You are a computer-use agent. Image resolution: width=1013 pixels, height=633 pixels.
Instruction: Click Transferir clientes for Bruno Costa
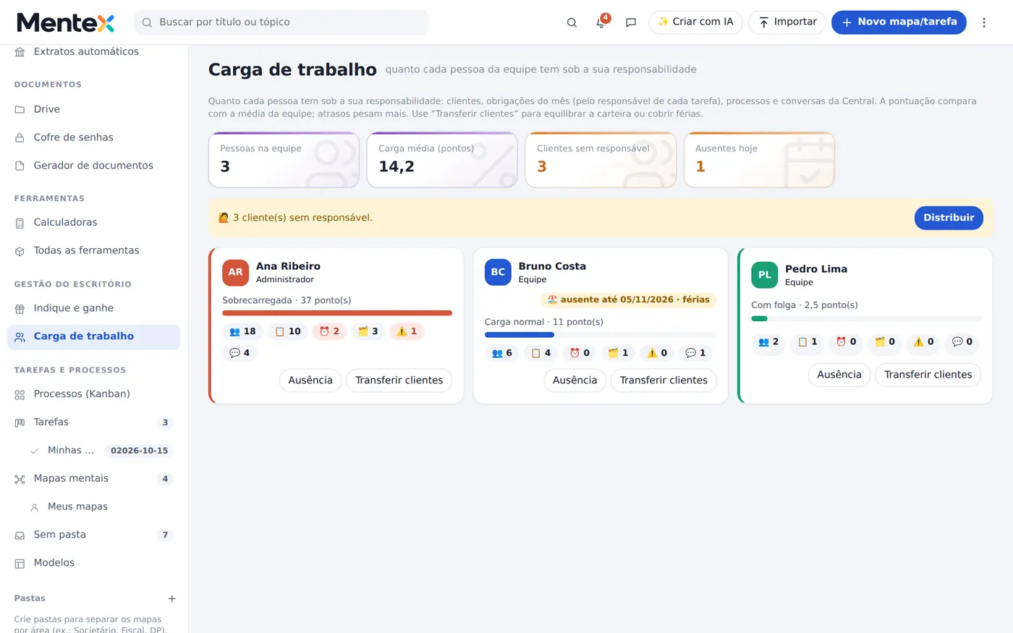664,381
